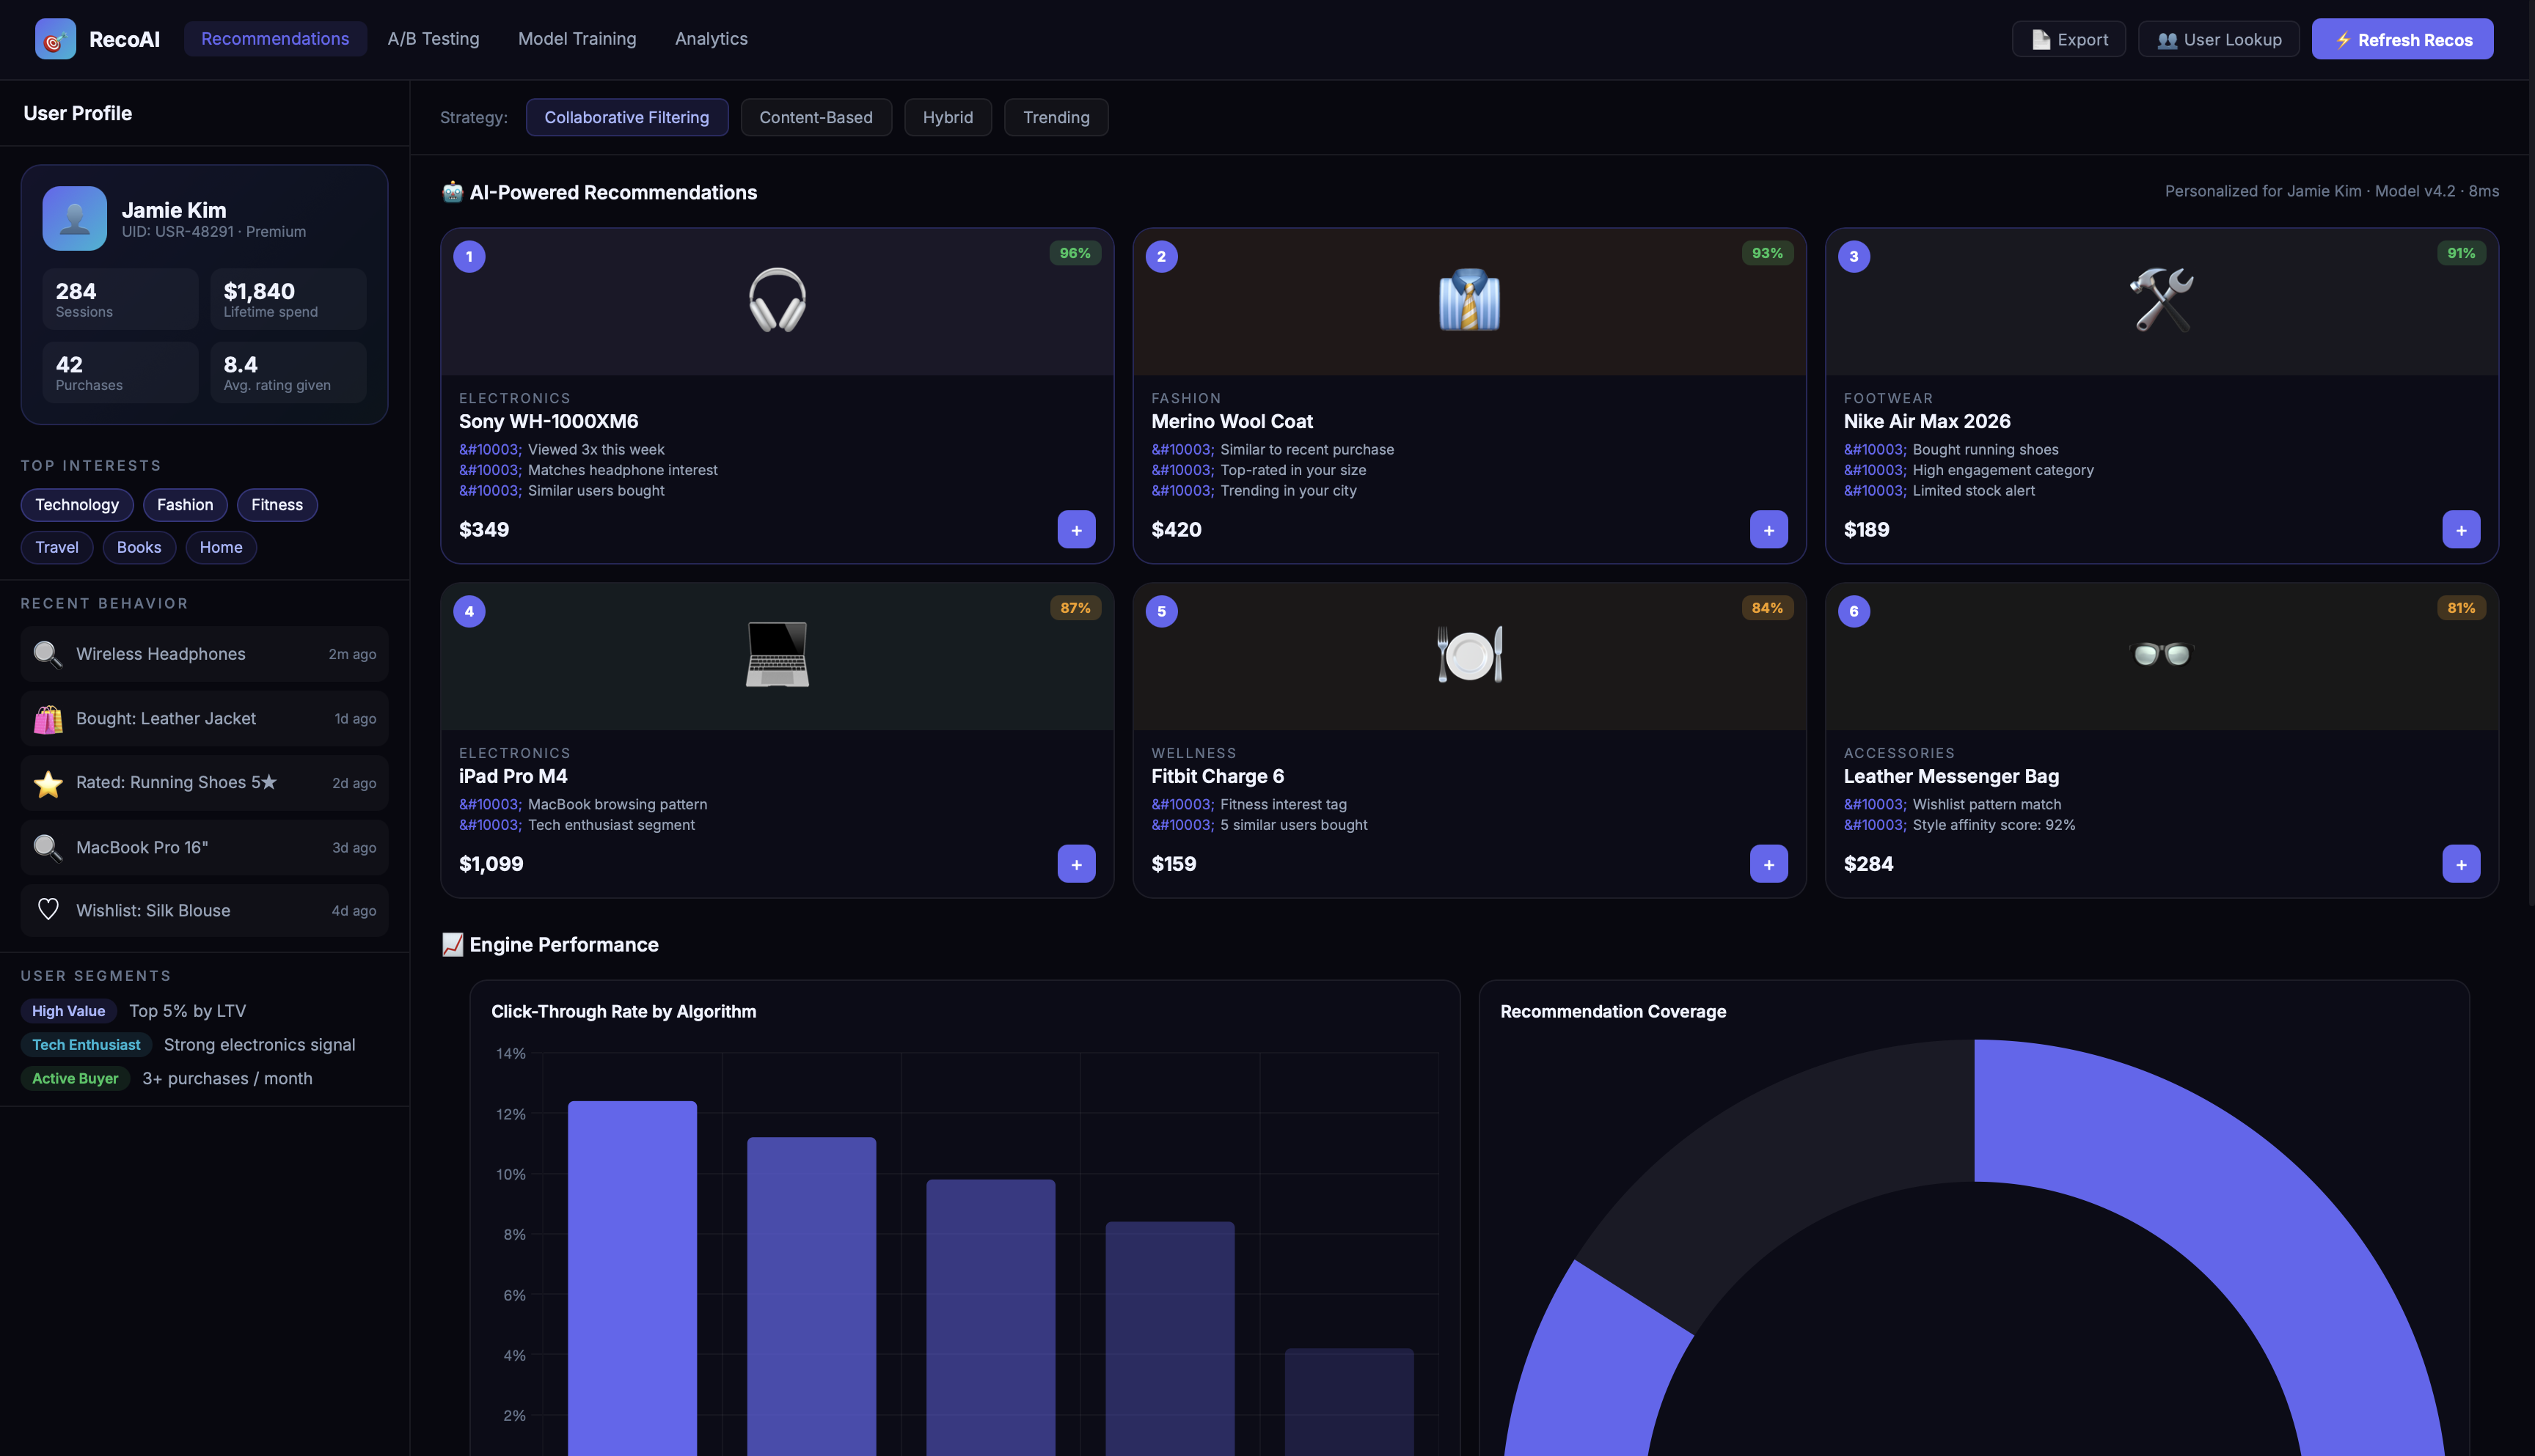Click the High Value segment badge
The image size is (2535, 1456).
point(68,1011)
